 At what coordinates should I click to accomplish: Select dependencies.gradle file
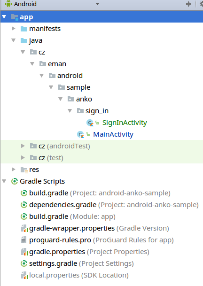click(62, 205)
